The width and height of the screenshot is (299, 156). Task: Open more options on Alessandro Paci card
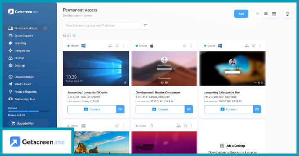point(260,46)
